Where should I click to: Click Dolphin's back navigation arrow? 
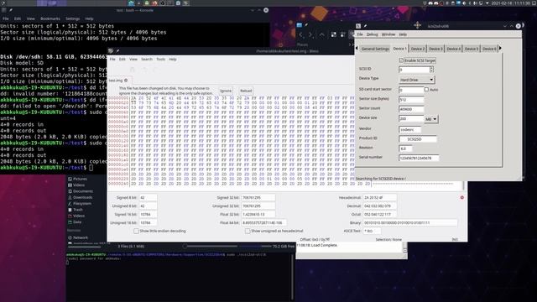coord(300,34)
